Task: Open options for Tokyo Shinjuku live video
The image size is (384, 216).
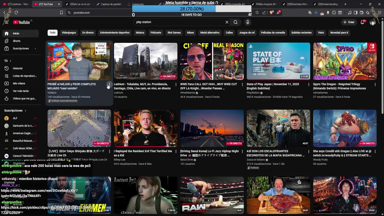Action: coord(109,151)
